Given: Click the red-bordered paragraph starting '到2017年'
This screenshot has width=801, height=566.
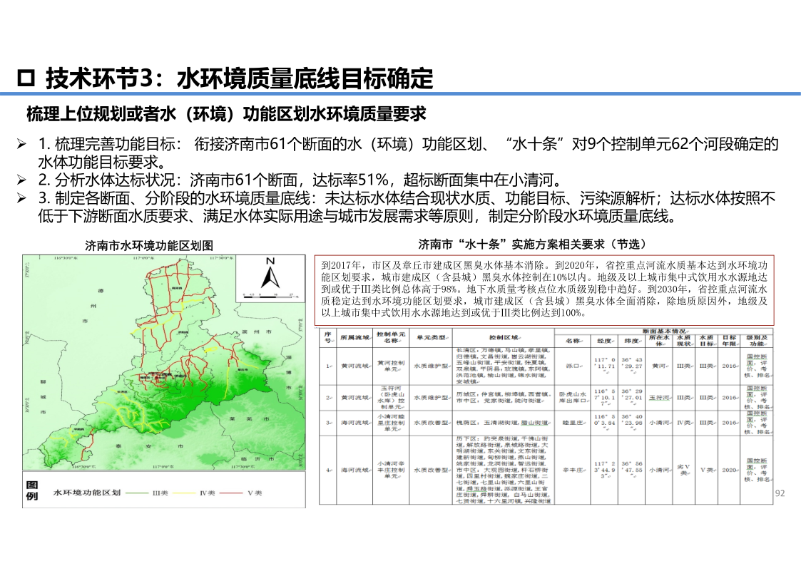Looking at the screenshot, I should pos(544,289).
